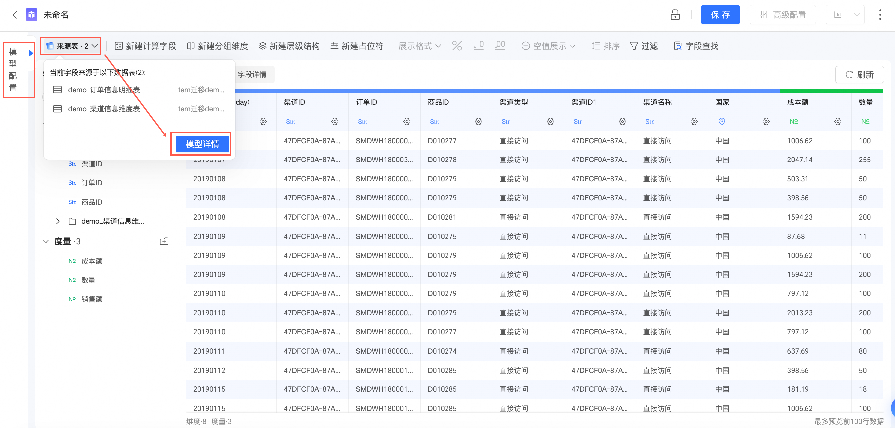Click add-folder icon beside 度量
Image resolution: width=895 pixels, height=428 pixels.
(164, 241)
